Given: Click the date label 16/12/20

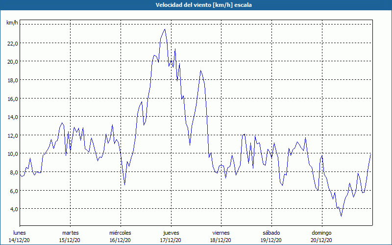Looking at the screenshot, I should 120,240.
